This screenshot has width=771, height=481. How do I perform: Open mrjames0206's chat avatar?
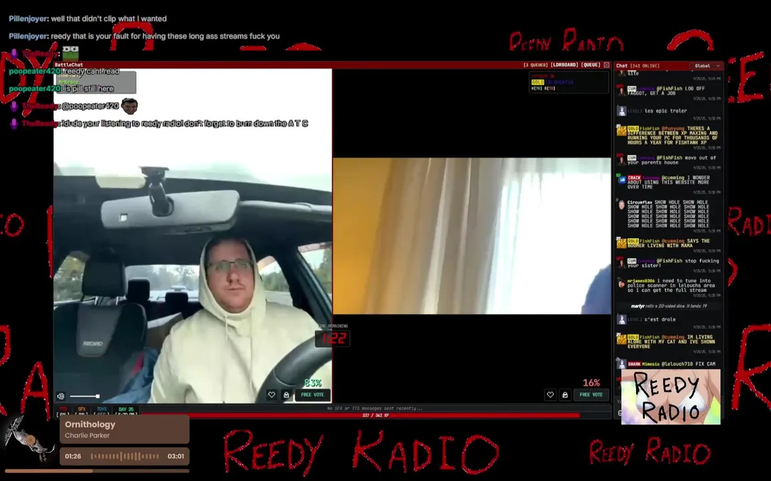tap(622, 283)
